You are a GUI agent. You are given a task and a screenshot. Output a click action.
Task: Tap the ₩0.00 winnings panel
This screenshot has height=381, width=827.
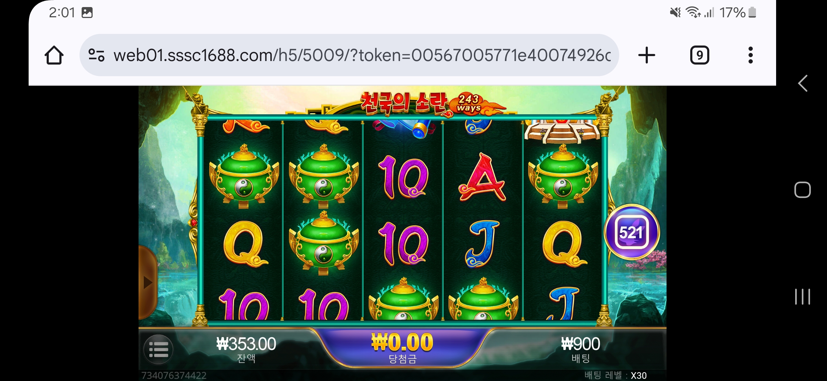[402, 347]
